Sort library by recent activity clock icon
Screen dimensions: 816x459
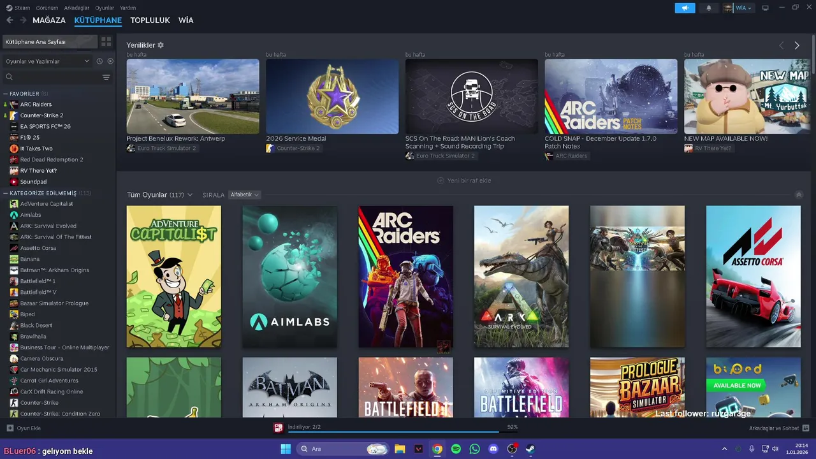pyautogui.click(x=99, y=61)
